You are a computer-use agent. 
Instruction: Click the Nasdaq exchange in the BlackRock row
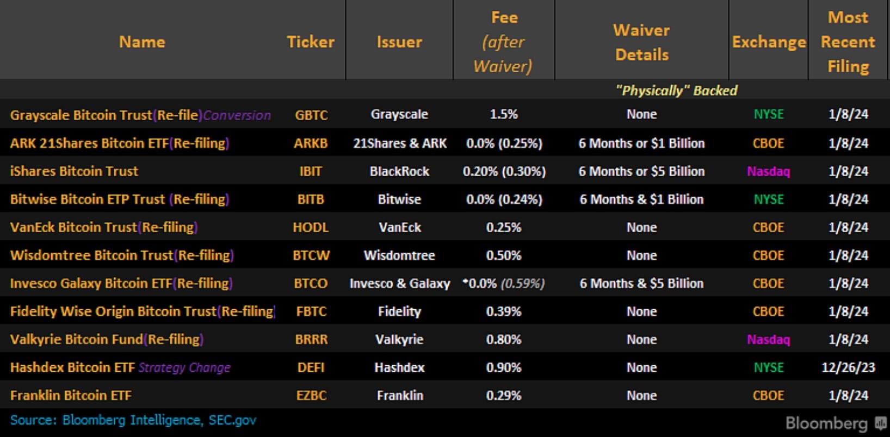(x=768, y=171)
